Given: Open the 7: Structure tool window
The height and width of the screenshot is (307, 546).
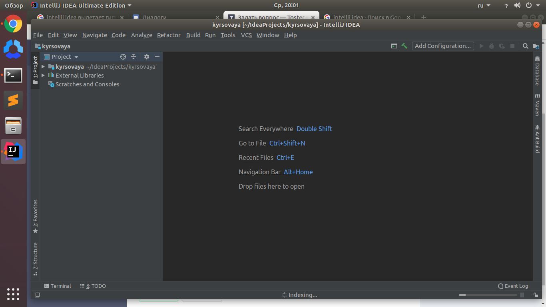Looking at the screenshot, I should [x=35, y=259].
